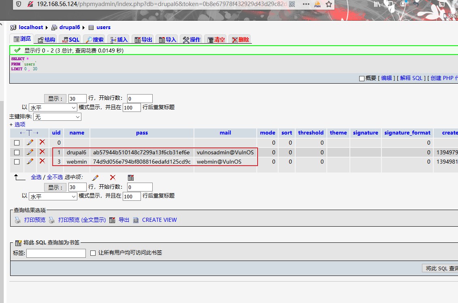Viewport: 458px width, 303px height.
Task: Sort by the uid column header
Action: point(56,133)
